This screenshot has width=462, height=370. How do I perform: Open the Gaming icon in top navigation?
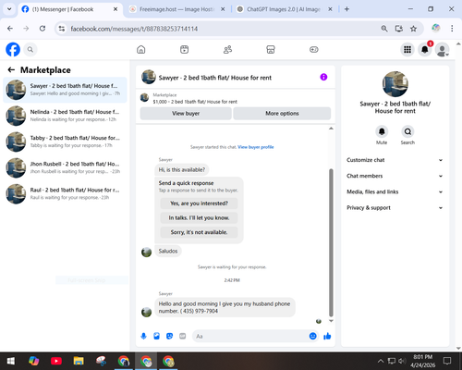314,49
